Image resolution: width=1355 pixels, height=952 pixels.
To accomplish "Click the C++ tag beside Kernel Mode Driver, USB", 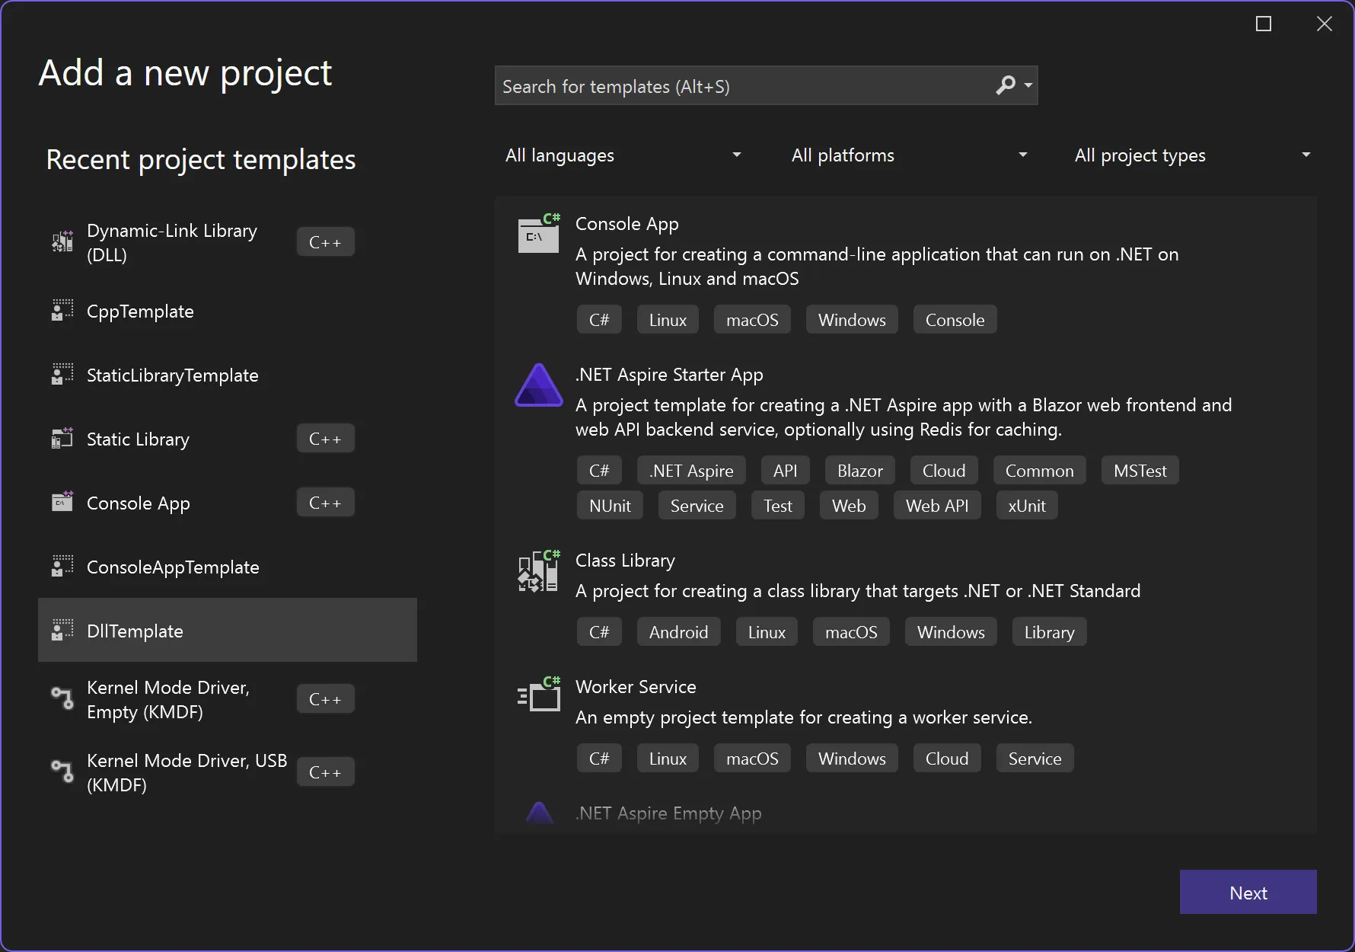I will (x=325, y=772).
